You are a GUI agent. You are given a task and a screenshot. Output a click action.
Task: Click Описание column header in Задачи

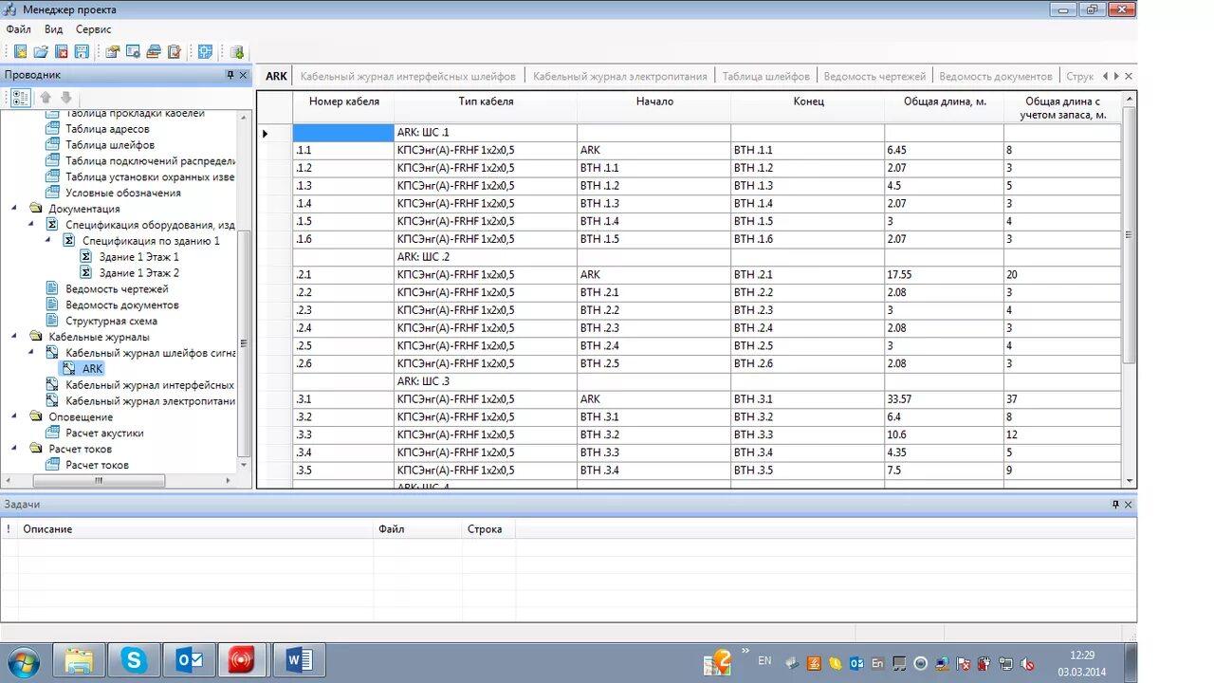point(195,529)
